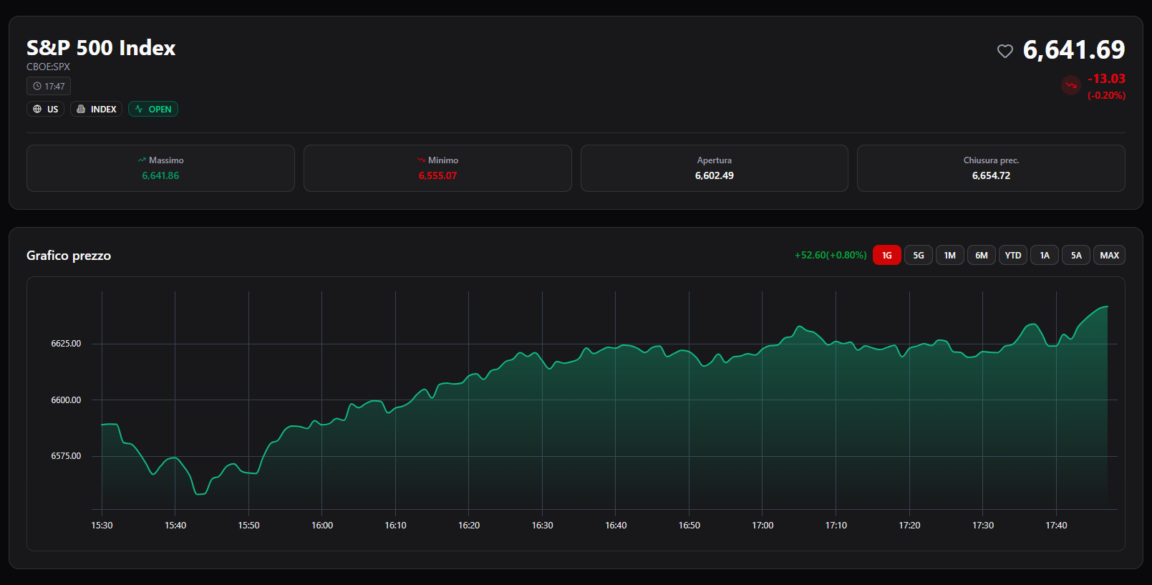Image resolution: width=1152 pixels, height=585 pixels.
Task: Click the 6625.00 y-axis label
Action: (66, 344)
